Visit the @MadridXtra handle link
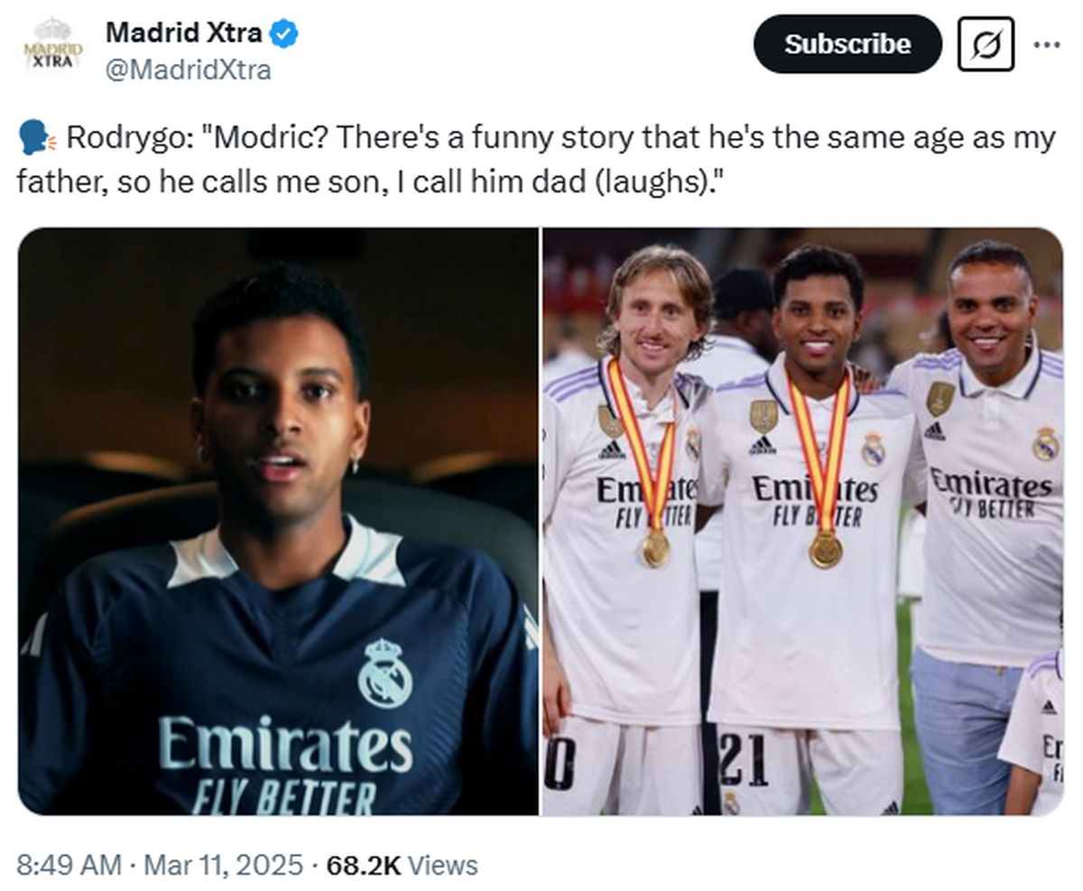Screen dimensions: 1083x891 [x=188, y=70]
